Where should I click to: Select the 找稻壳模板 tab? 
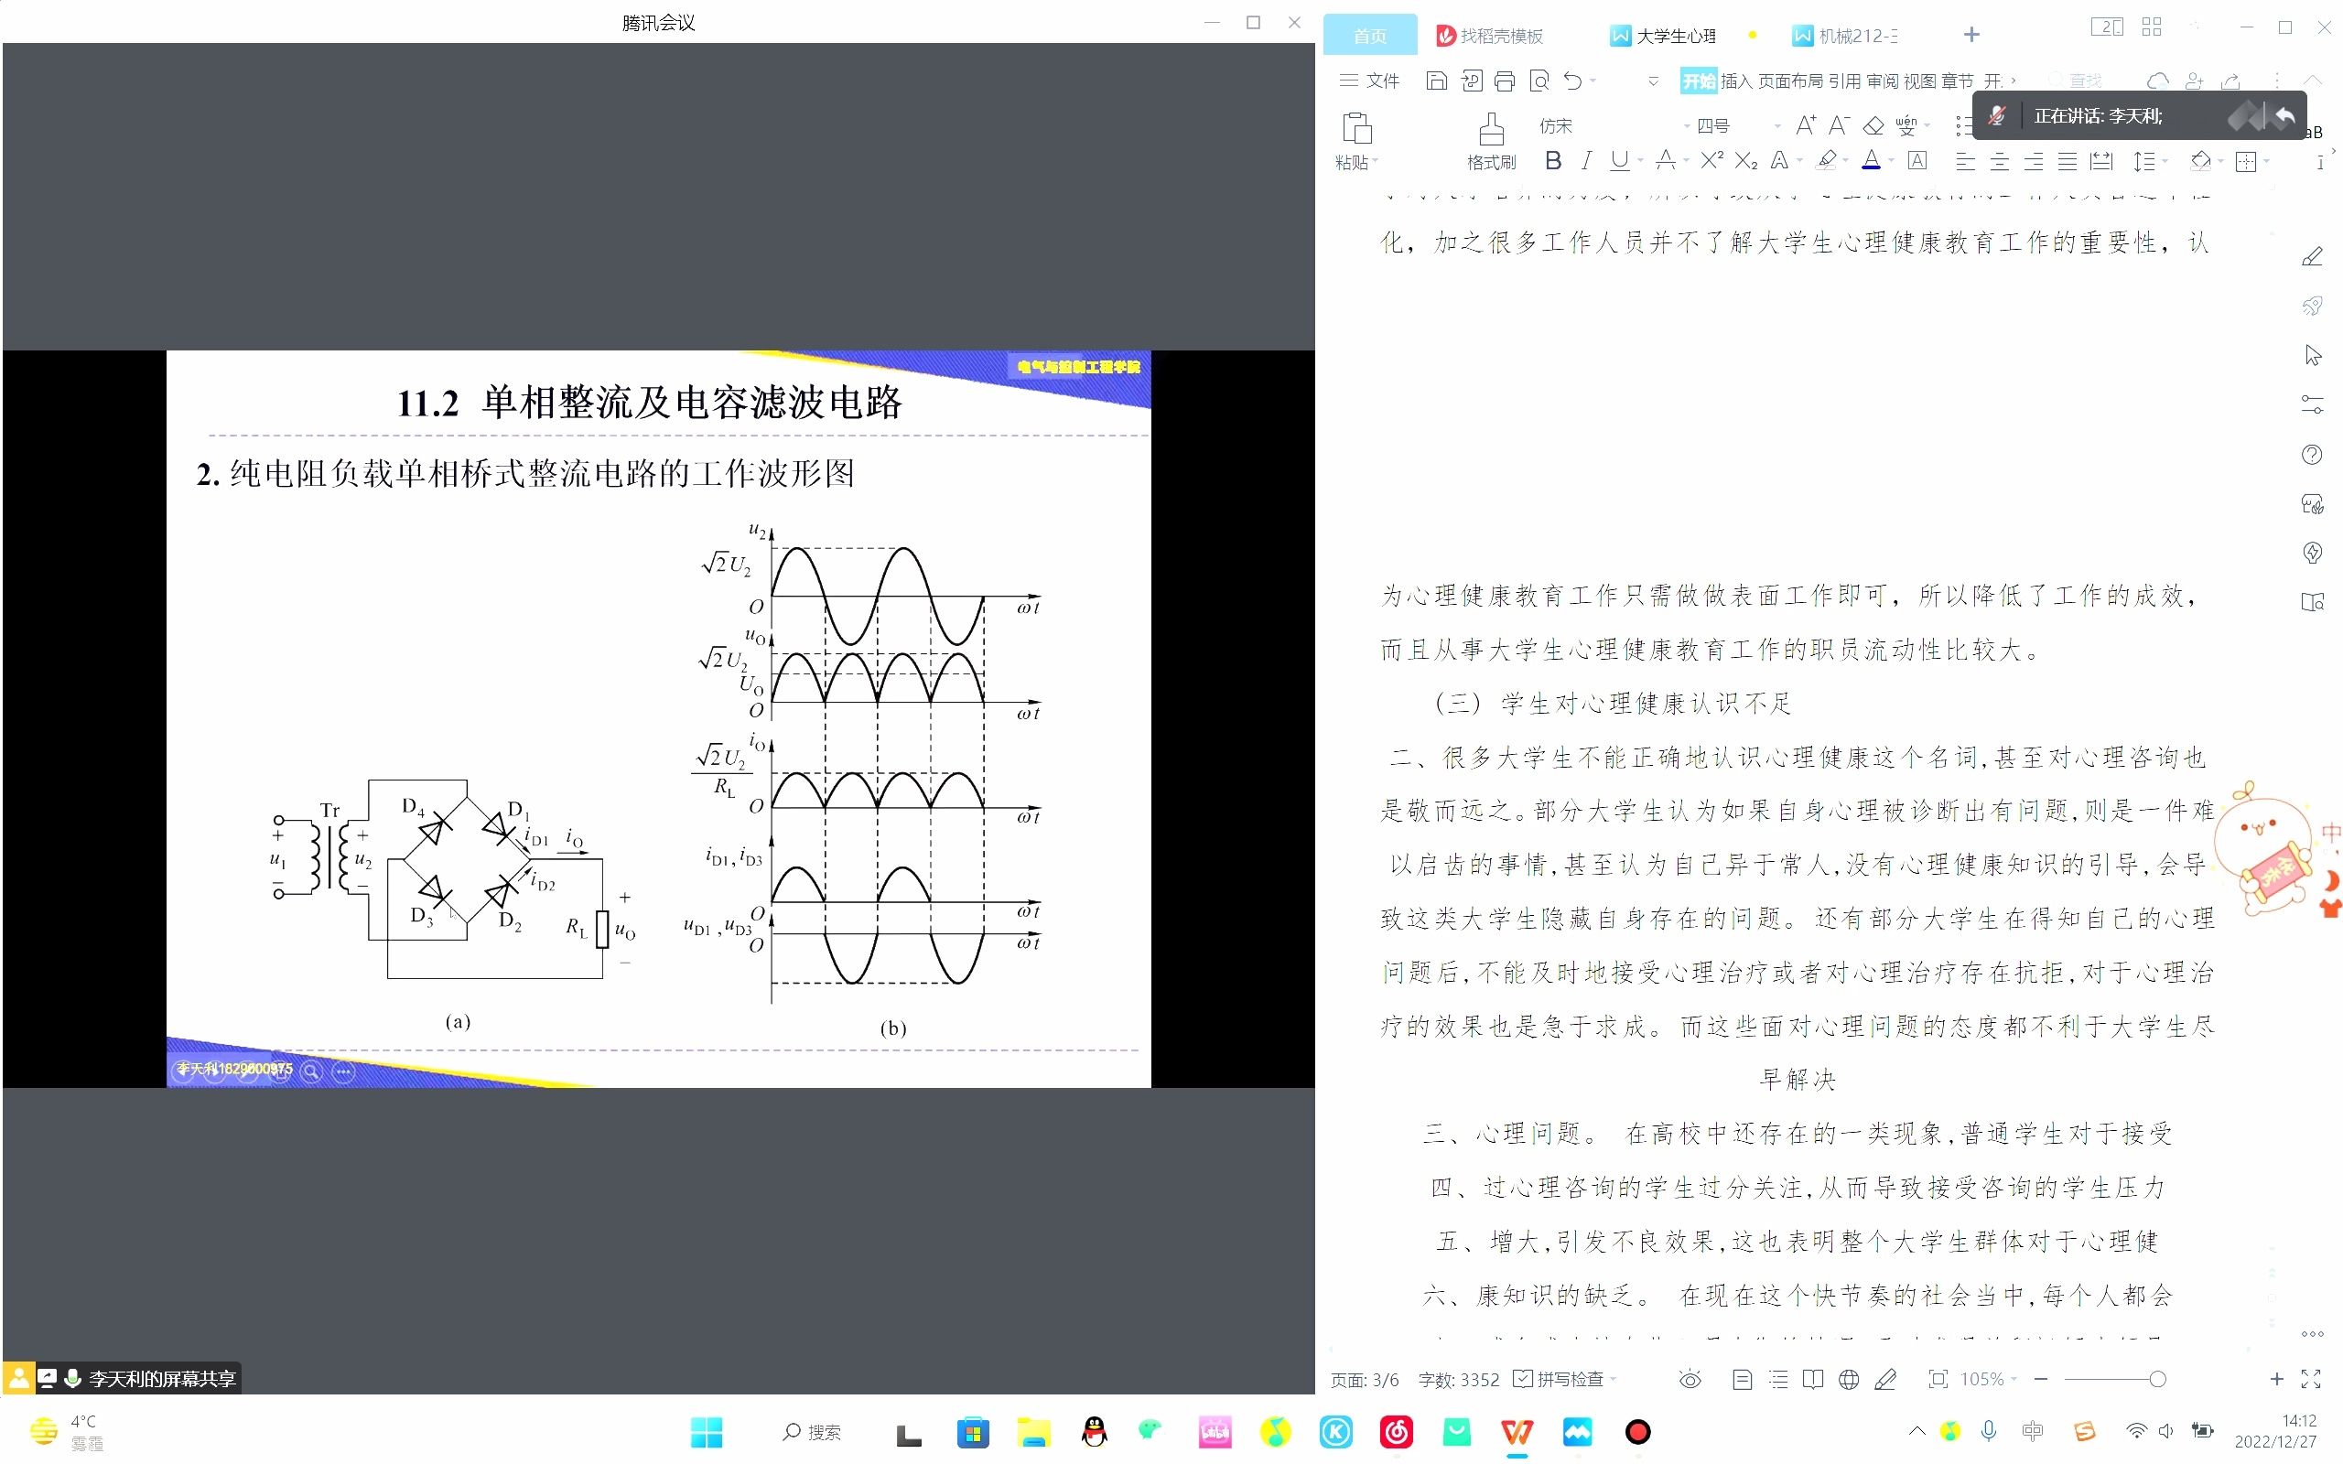click(x=1490, y=36)
